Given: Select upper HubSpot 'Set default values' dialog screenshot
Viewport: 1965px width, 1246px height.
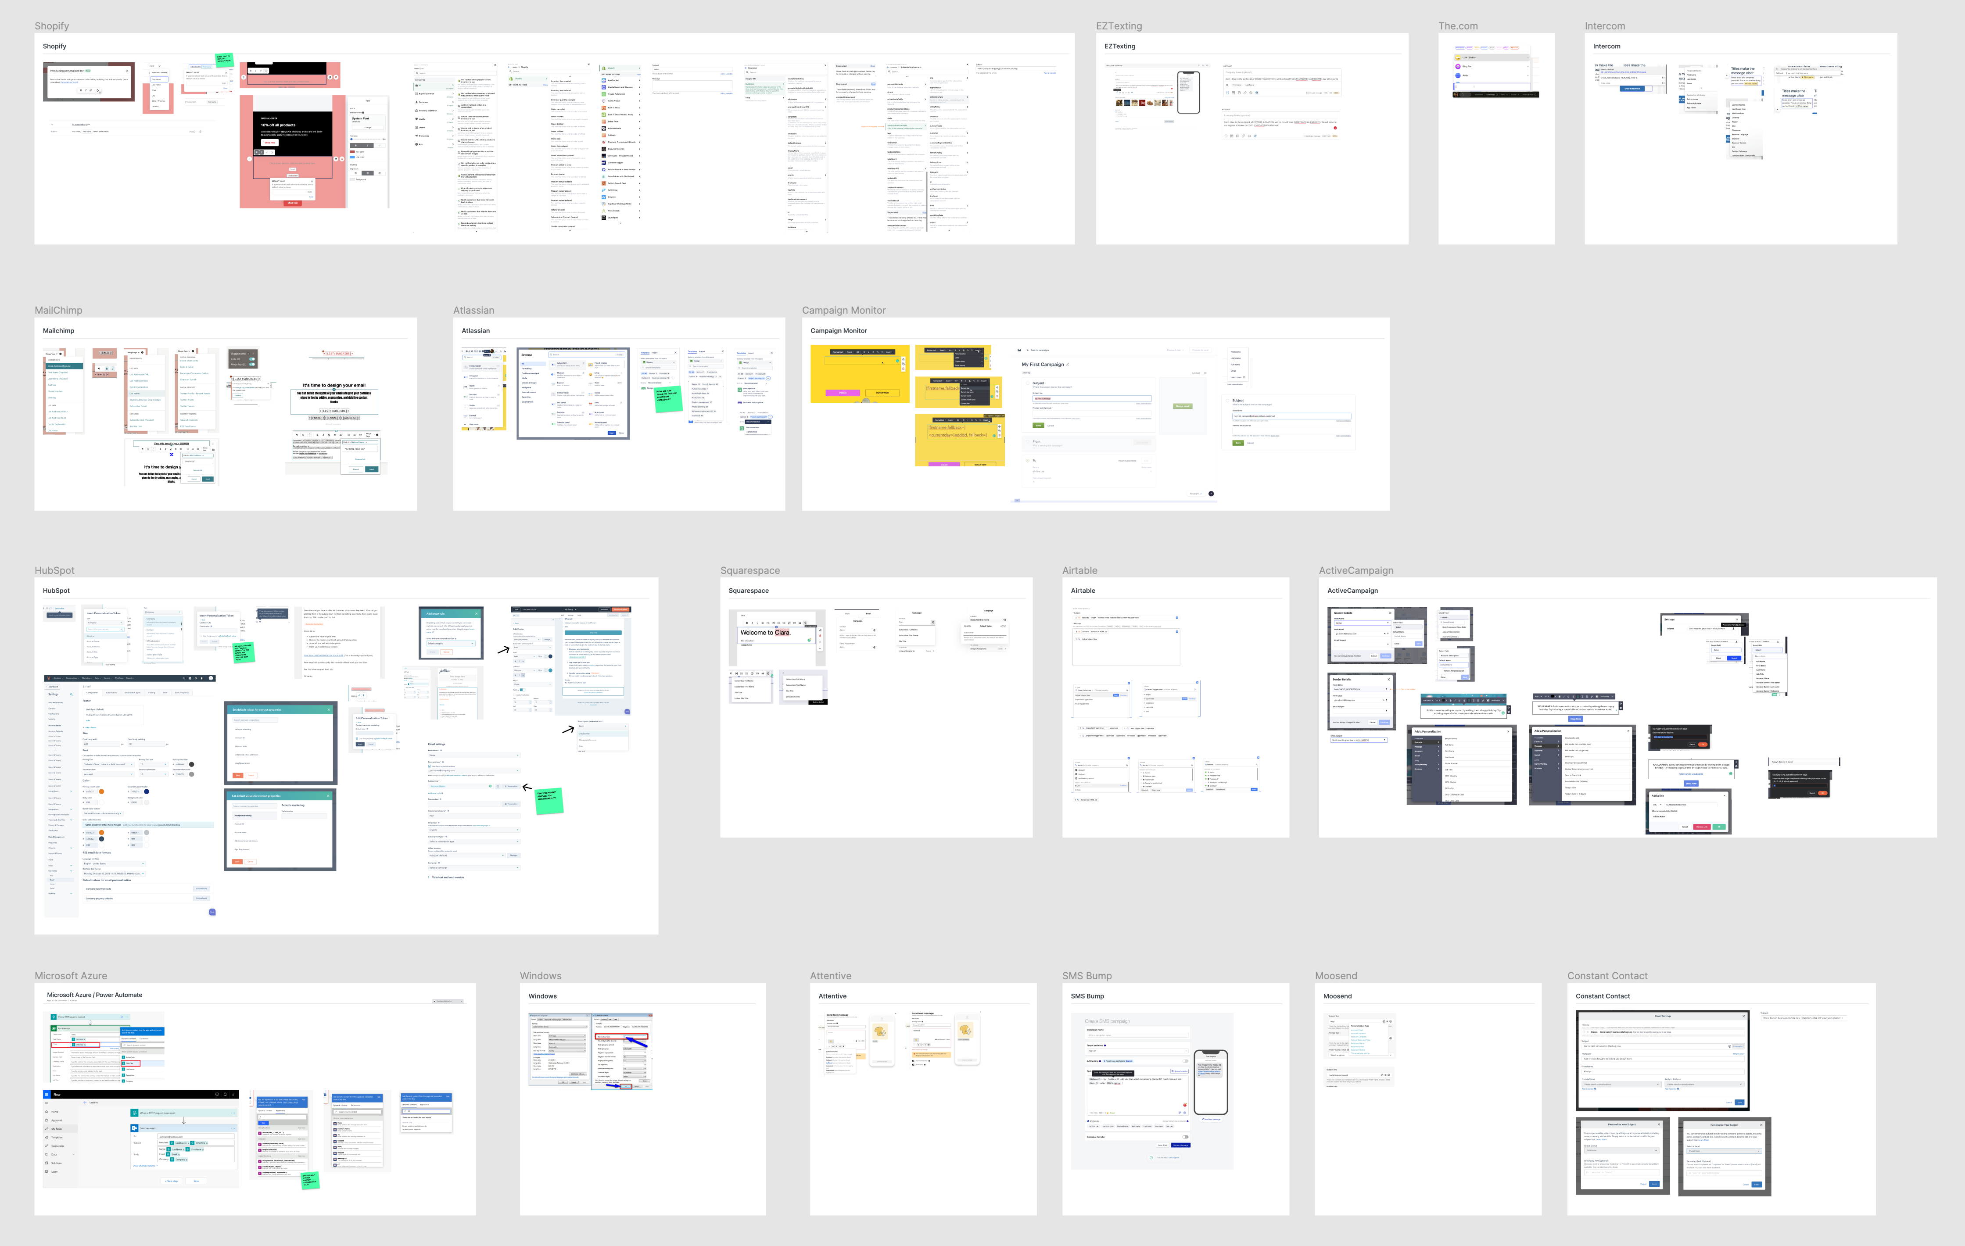Looking at the screenshot, I should (x=280, y=742).
